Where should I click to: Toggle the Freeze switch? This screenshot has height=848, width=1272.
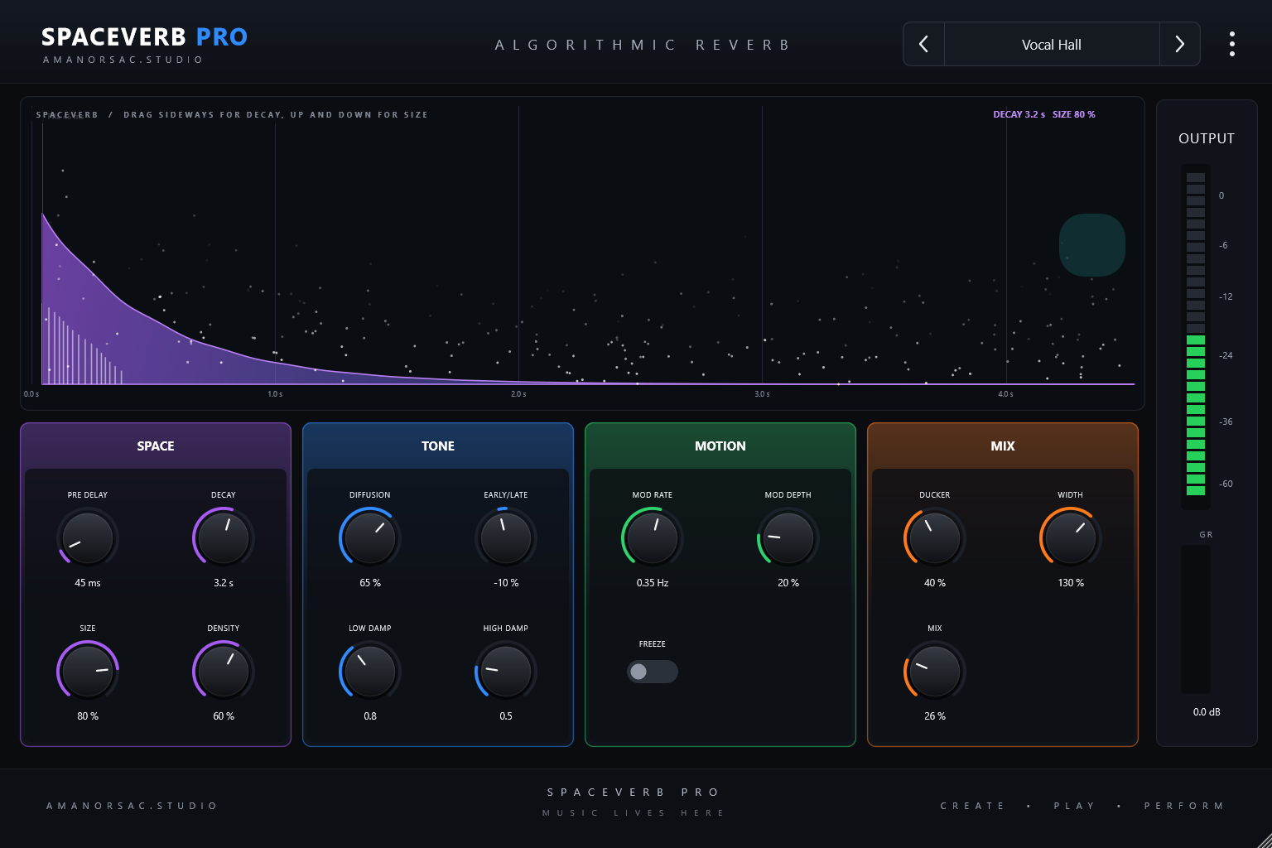click(653, 672)
